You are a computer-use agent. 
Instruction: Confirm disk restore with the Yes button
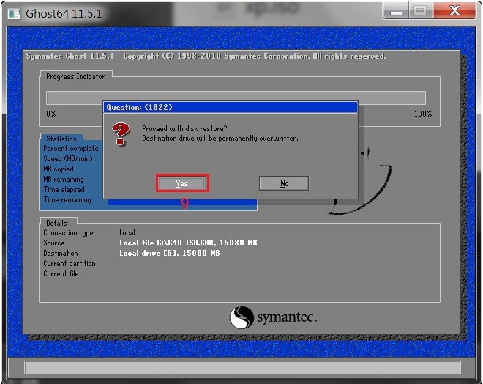(x=181, y=183)
